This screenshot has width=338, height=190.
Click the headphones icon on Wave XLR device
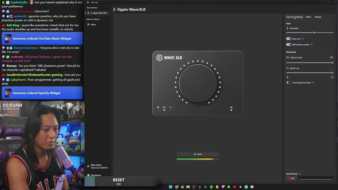(x=164, y=107)
